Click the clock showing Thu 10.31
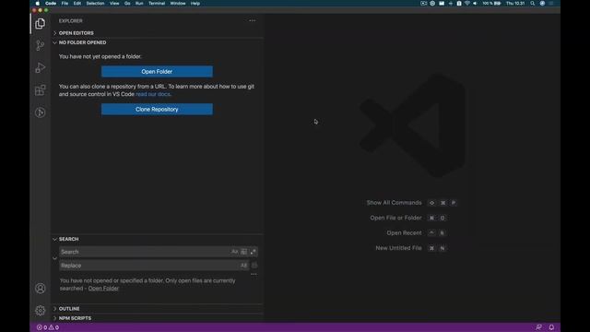This screenshot has height=332, width=590. point(515,4)
